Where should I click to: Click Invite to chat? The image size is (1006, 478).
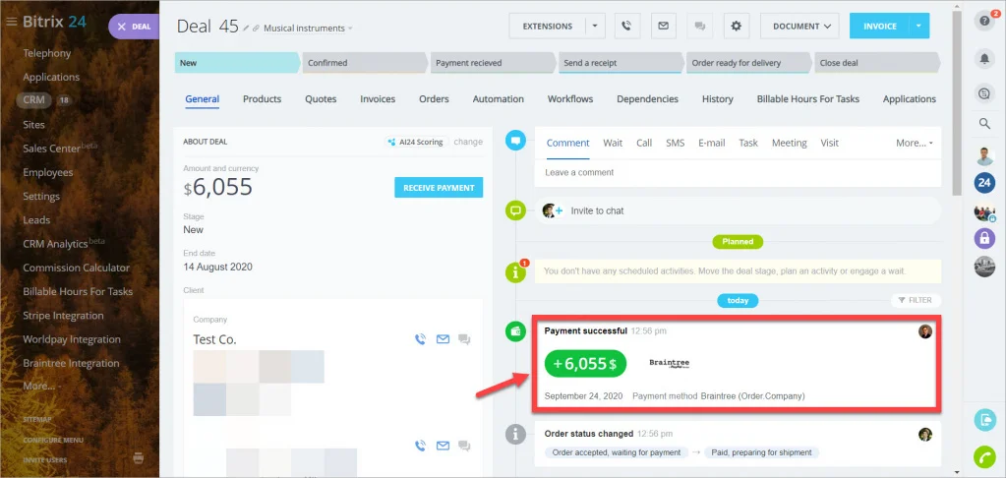point(597,210)
